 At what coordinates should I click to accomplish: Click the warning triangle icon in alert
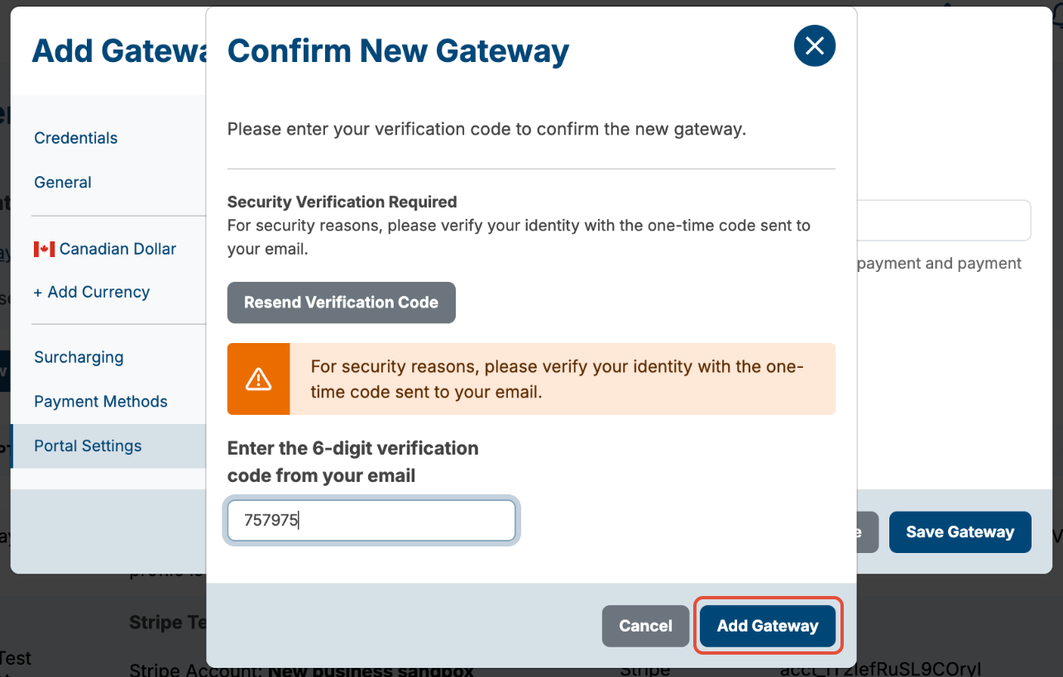click(259, 379)
